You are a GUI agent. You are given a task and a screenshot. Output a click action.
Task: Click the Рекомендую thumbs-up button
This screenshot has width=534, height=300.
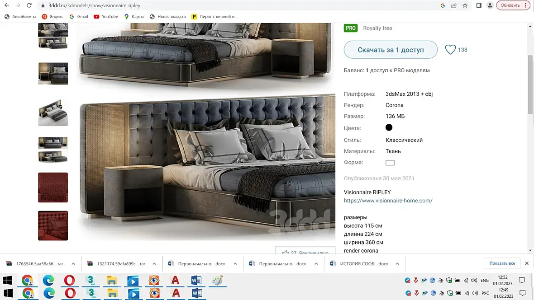tap(305, 251)
